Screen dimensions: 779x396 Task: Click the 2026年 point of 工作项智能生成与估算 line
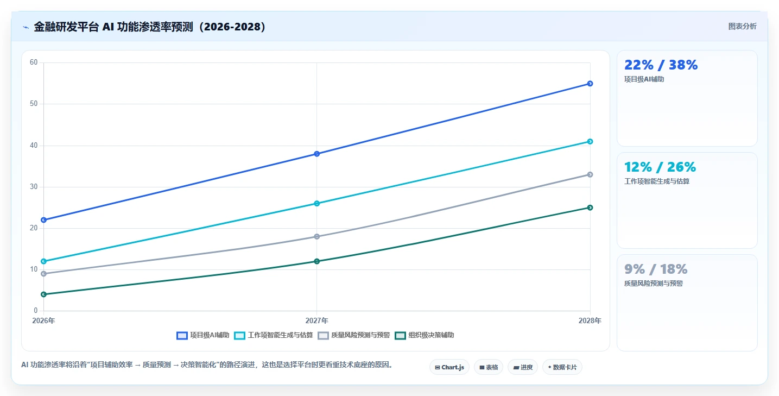[x=43, y=261]
